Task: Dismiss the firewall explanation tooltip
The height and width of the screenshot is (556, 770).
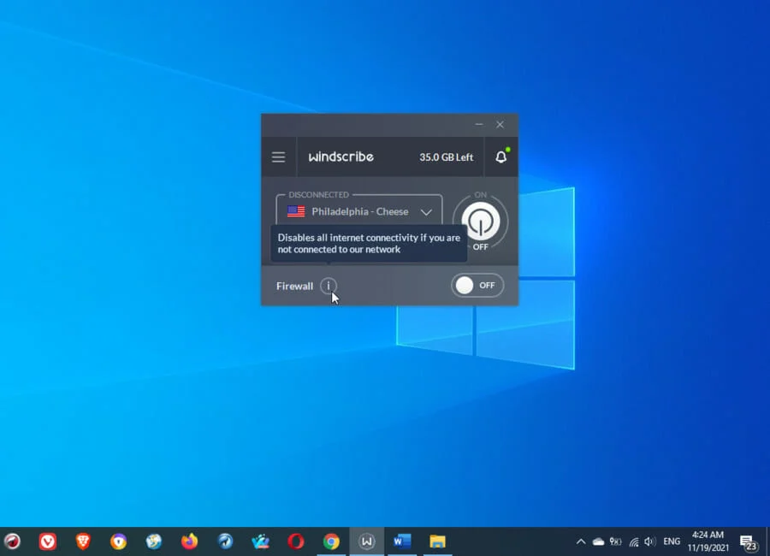Action: [368, 243]
